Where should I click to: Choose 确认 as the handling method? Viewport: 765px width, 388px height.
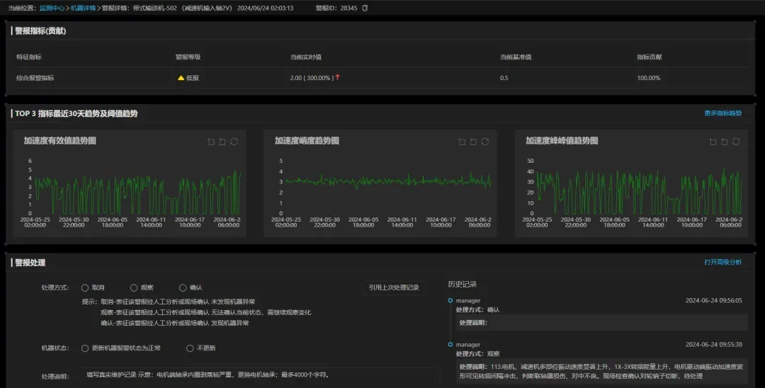183,287
